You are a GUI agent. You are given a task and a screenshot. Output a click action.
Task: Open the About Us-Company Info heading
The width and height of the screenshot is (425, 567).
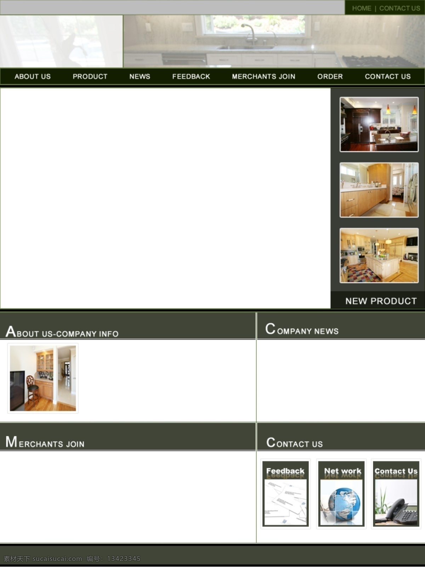(62, 332)
